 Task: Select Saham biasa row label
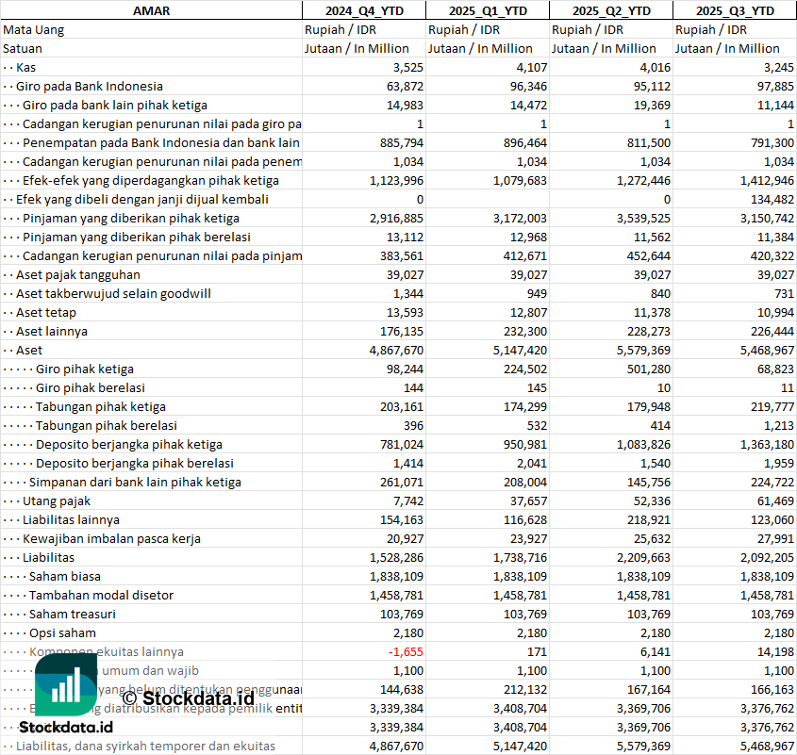click(64, 576)
